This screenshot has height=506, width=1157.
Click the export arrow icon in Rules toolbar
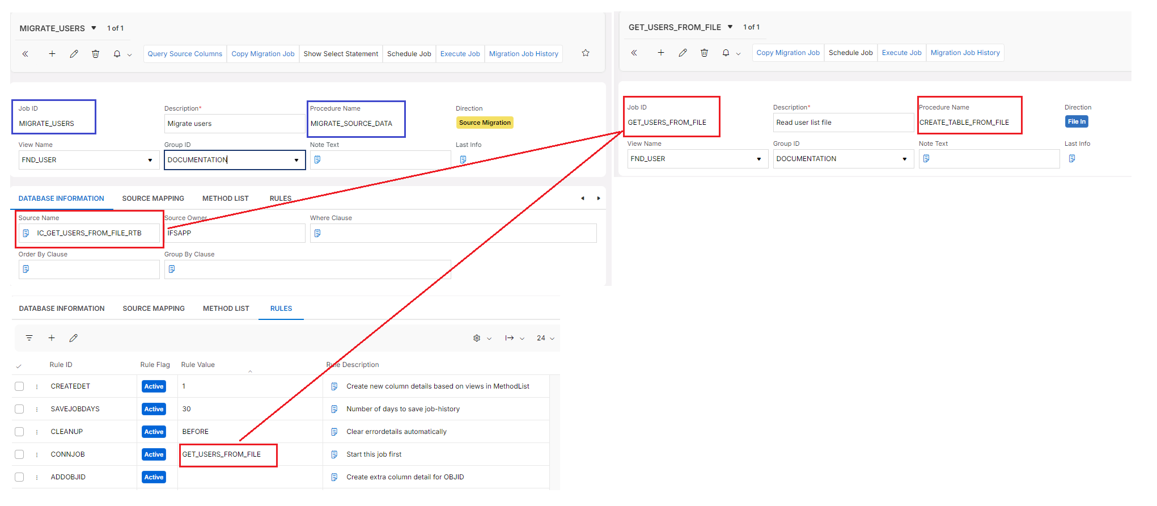tap(510, 338)
